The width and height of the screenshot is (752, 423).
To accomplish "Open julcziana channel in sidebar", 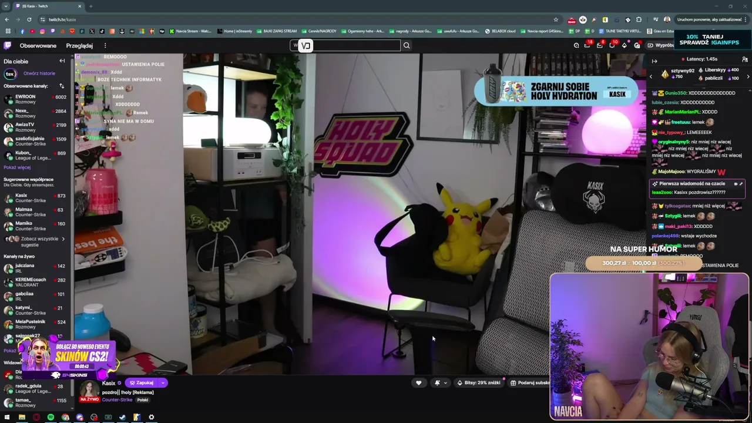I will [35, 268].
